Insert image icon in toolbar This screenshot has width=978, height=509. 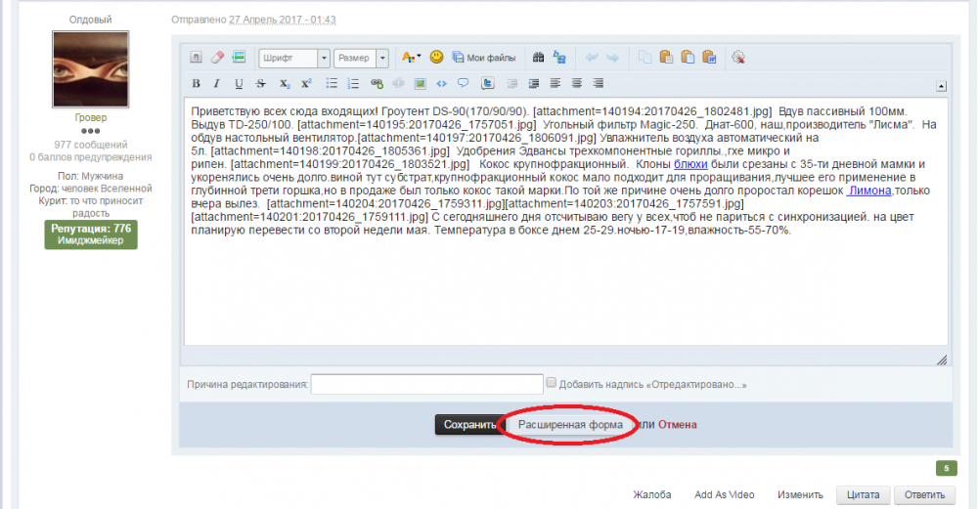420,83
